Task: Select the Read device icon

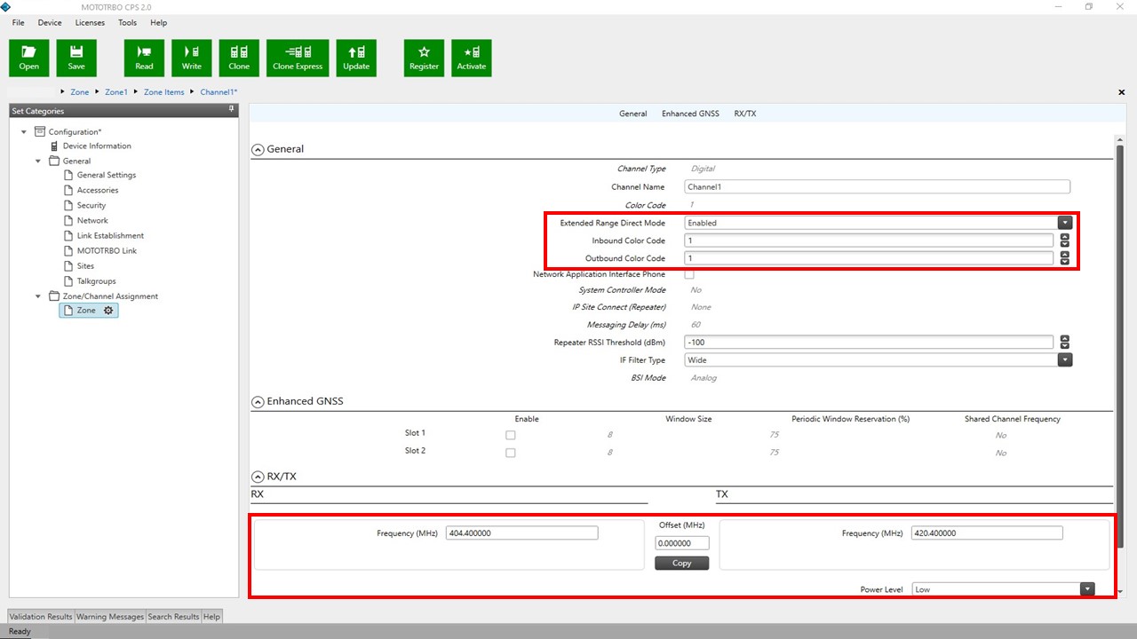Action: (x=144, y=57)
